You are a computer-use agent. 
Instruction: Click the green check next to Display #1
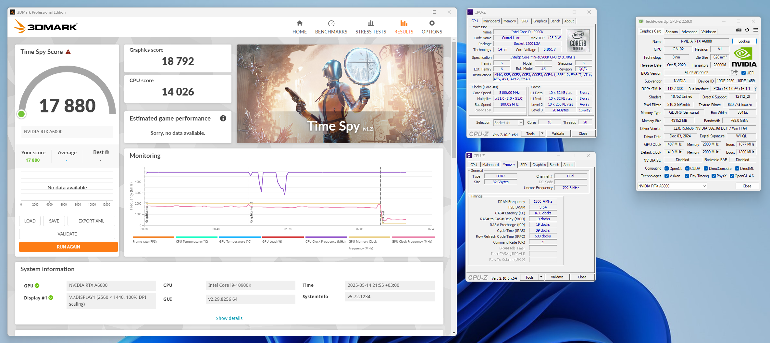coord(51,298)
